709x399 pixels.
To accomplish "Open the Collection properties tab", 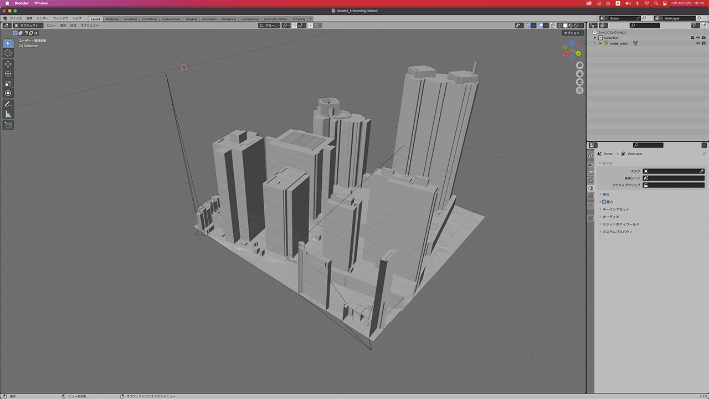I will [590, 206].
